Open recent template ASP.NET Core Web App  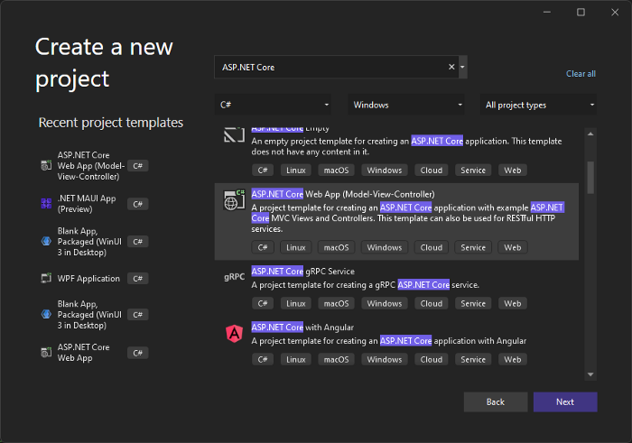pos(94,353)
